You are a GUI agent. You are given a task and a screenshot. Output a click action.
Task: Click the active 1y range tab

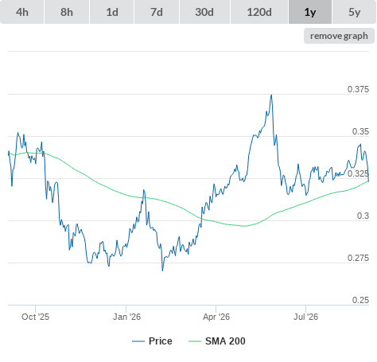point(310,12)
